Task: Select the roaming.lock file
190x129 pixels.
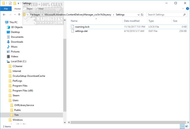Action: coord(129,27)
